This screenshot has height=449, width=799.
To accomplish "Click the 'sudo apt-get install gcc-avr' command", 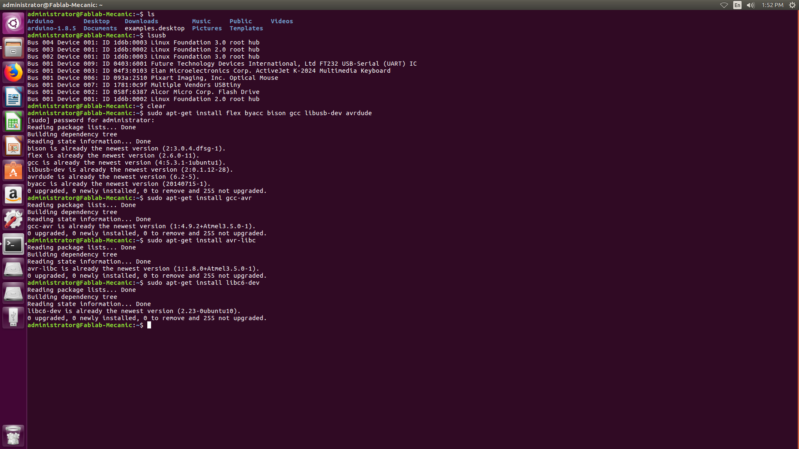I will point(199,198).
